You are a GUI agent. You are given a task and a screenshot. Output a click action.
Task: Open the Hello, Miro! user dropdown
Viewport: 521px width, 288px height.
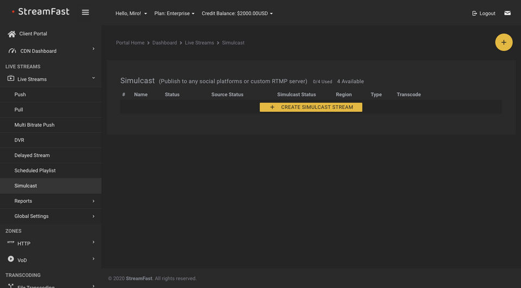[131, 14]
